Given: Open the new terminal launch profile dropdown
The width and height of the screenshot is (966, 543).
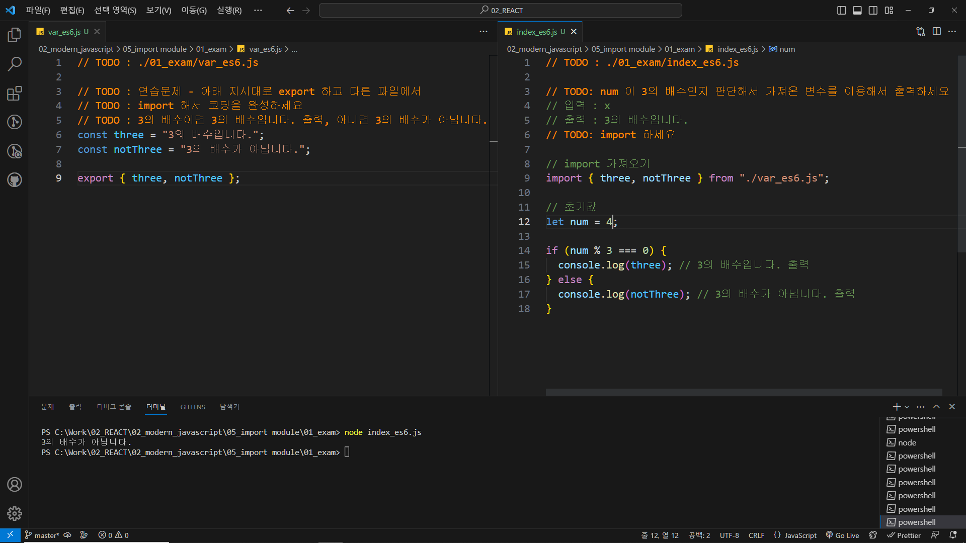Looking at the screenshot, I should tap(907, 407).
